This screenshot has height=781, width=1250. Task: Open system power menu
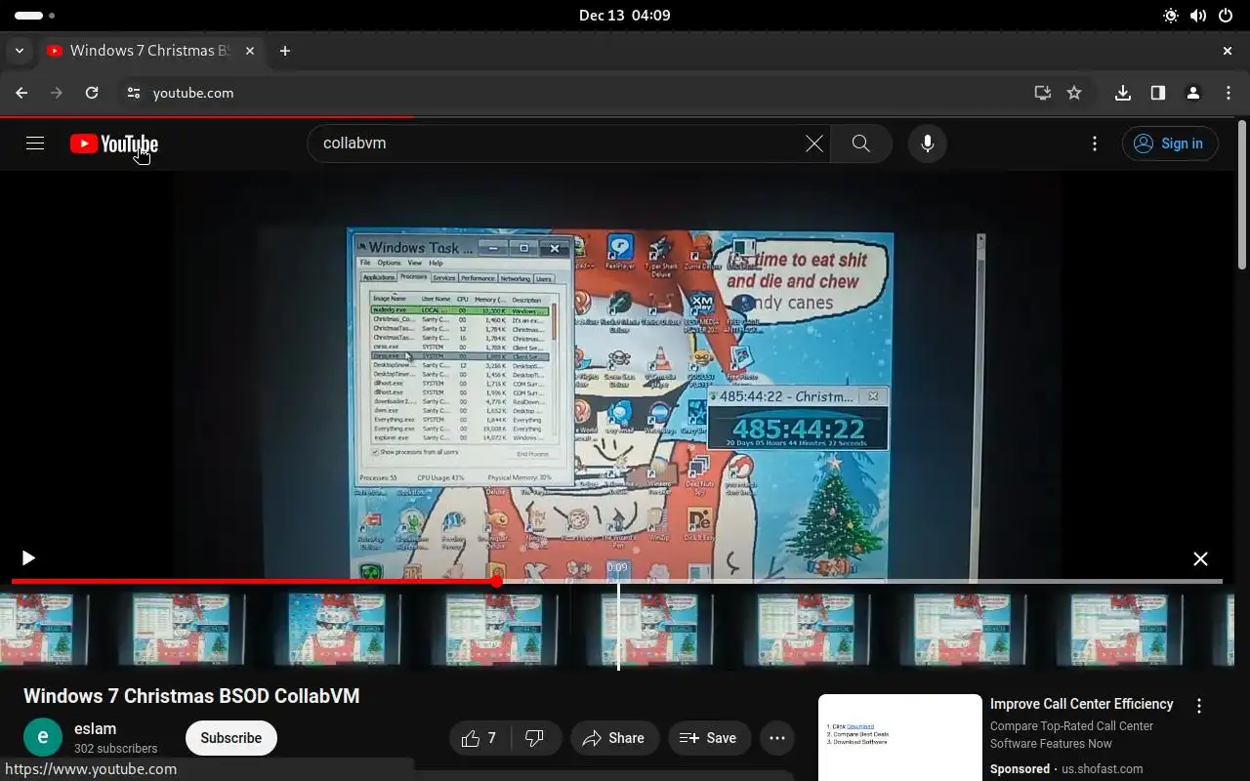1226,16
